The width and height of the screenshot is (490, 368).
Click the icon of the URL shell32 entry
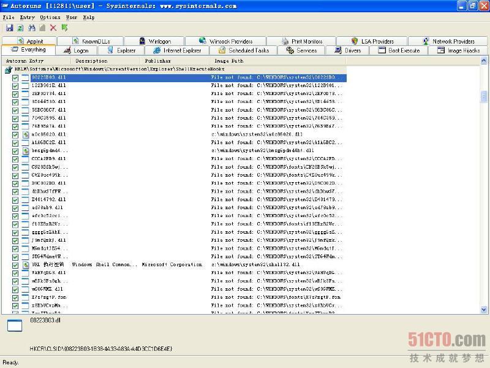[26, 265]
